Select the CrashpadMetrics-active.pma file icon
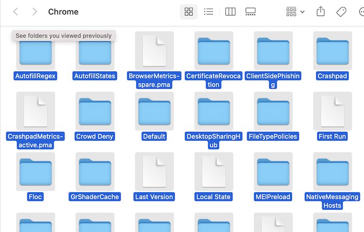Image resolution: width=364 pixels, height=232 pixels. pos(35,111)
